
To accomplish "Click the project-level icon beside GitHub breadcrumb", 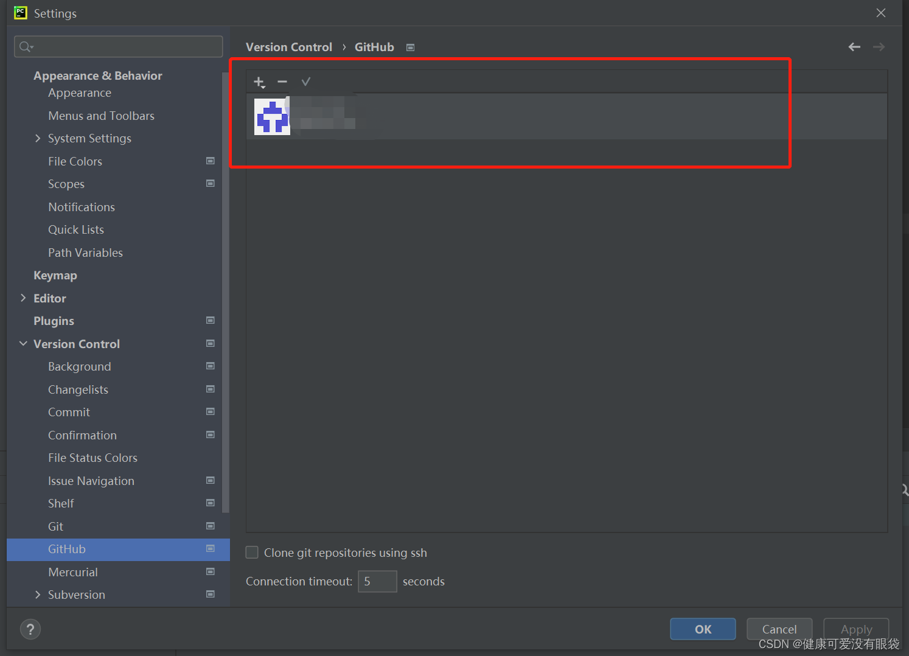I will coord(411,47).
